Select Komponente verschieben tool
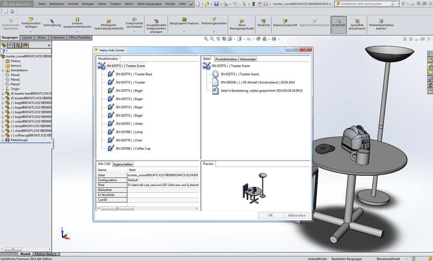The width and height of the screenshot is (433, 261). click(135, 23)
